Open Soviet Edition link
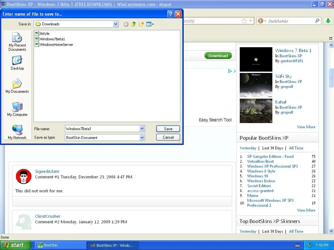This screenshot has width=334, height=250. click(x=259, y=186)
